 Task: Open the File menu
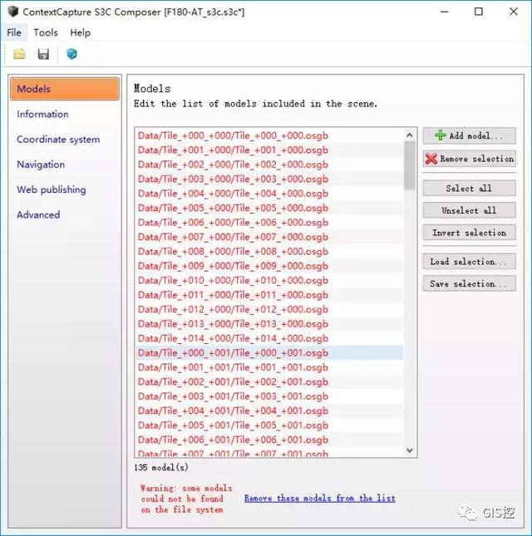(x=14, y=32)
